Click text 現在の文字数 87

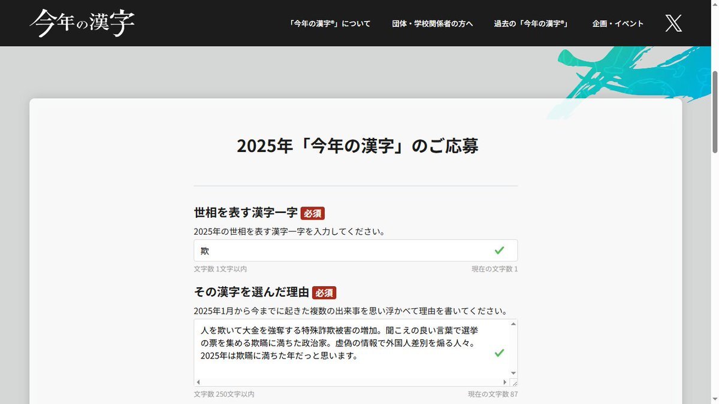(x=493, y=394)
